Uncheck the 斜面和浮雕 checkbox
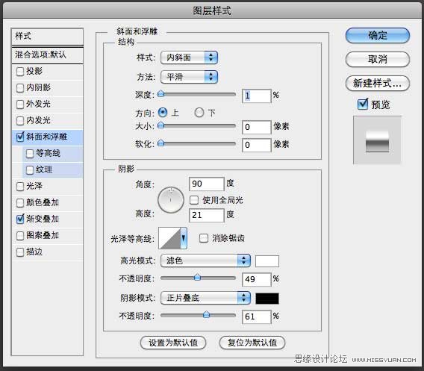The height and width of the screenshot is (371, 424). (x=20, y=137)
